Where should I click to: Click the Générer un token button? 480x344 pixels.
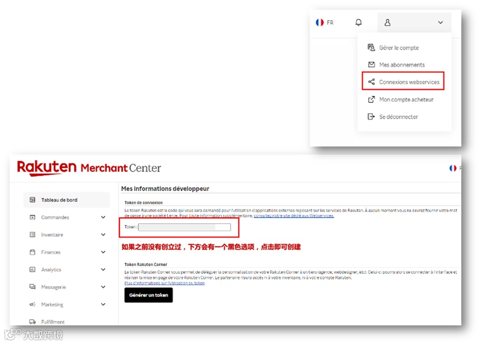click(x=149, y=295)
